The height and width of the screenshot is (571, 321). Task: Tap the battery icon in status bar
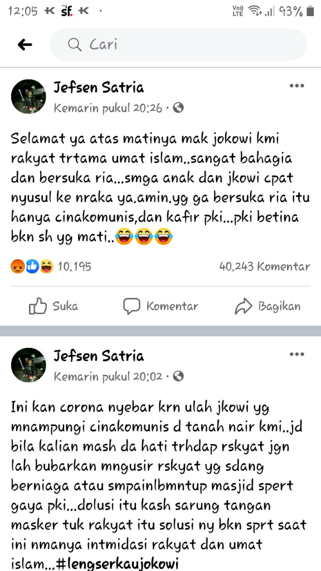310,11
